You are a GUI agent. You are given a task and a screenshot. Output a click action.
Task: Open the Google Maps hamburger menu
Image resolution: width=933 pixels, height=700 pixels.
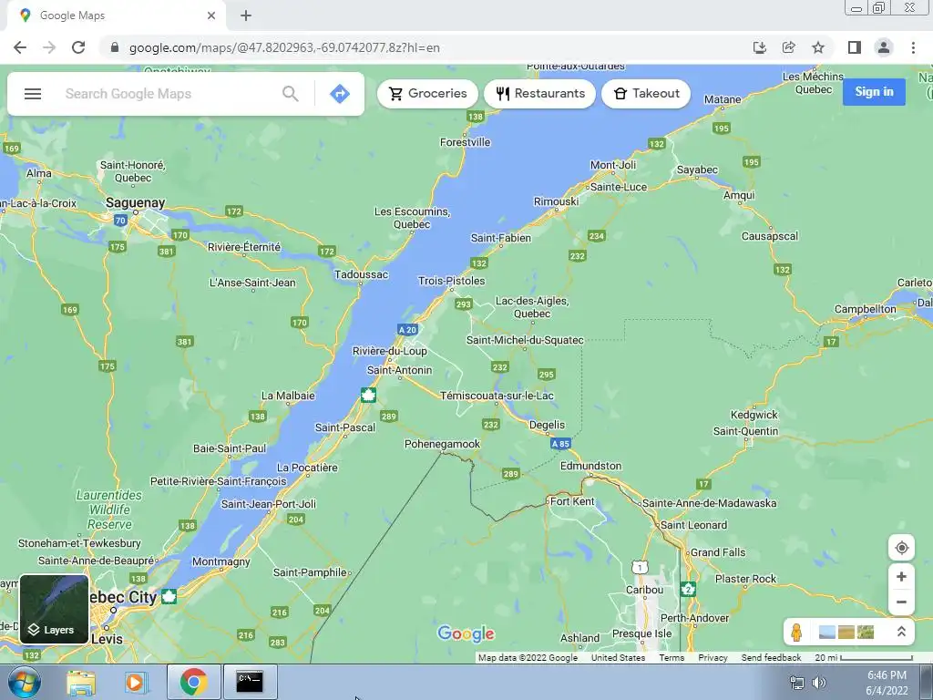(x=33, y=94)
